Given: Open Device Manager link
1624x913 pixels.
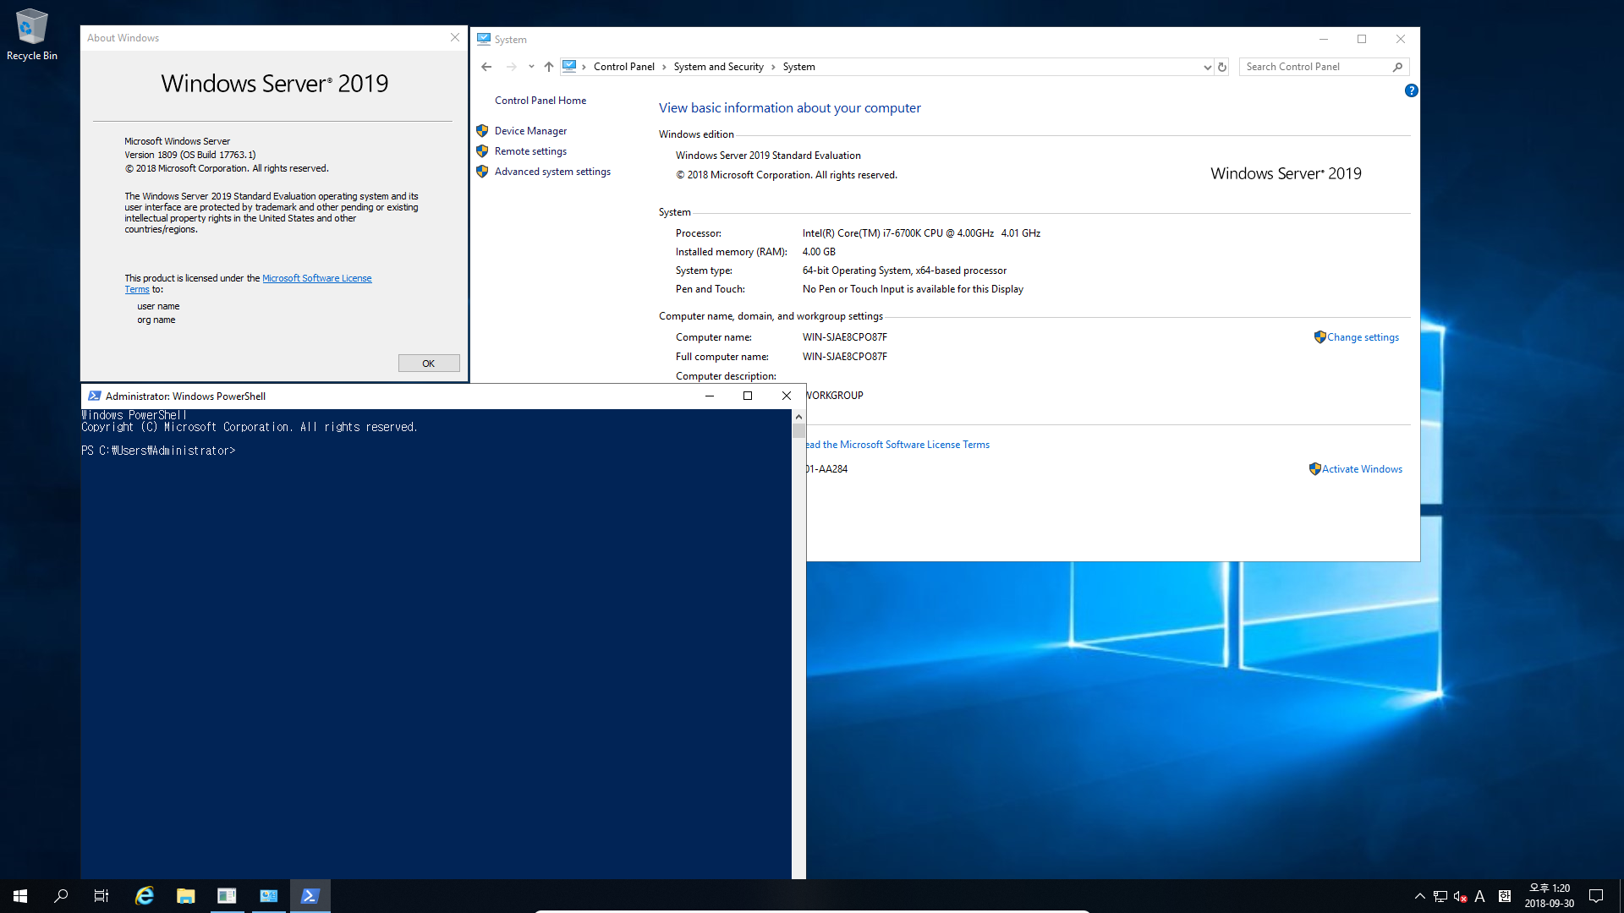Looking at the screenshot, I should point(530,131).
